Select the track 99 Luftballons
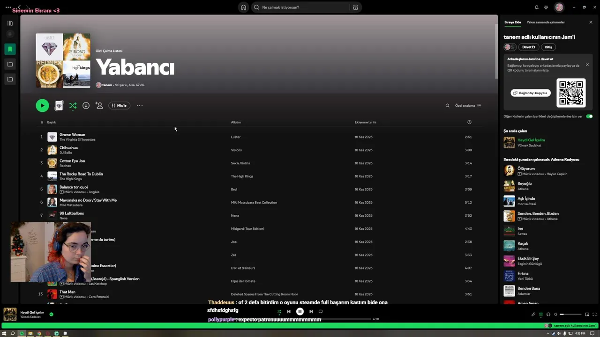 pyautogui.click(x=71, y=213)
